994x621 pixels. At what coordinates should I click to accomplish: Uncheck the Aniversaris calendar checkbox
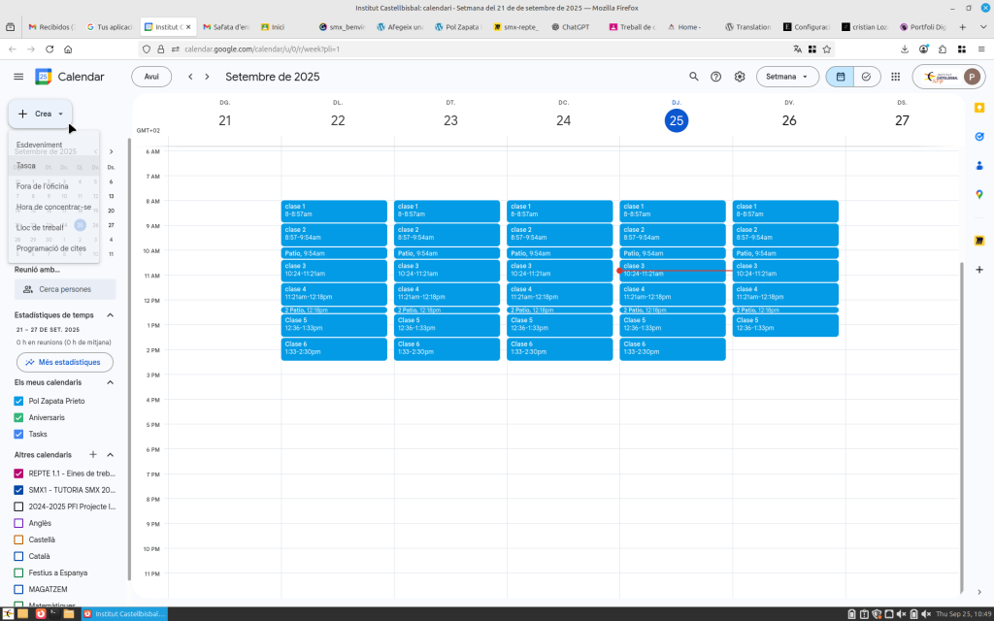(18, 417)
